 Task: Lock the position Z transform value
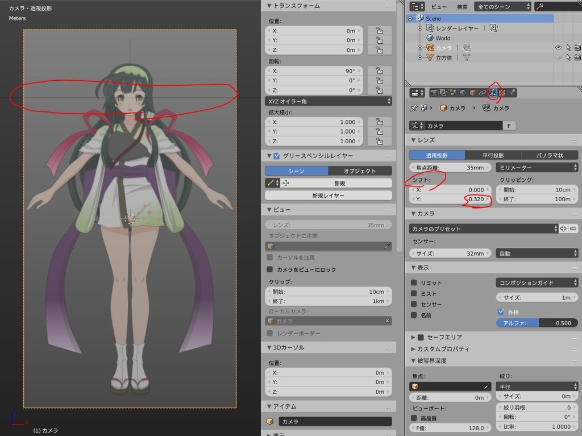(379, 50)
